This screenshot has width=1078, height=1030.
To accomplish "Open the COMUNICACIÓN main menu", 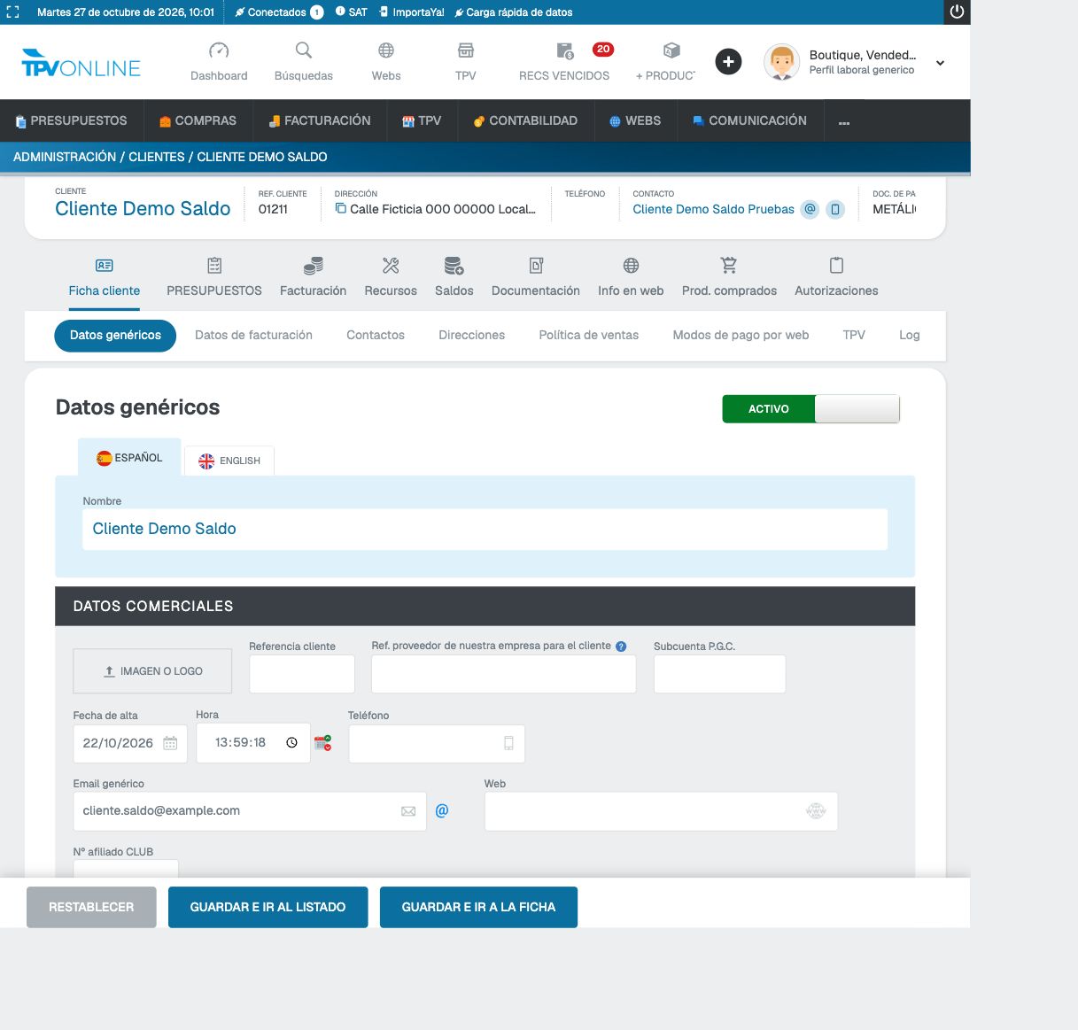I will tap(749, 120).
